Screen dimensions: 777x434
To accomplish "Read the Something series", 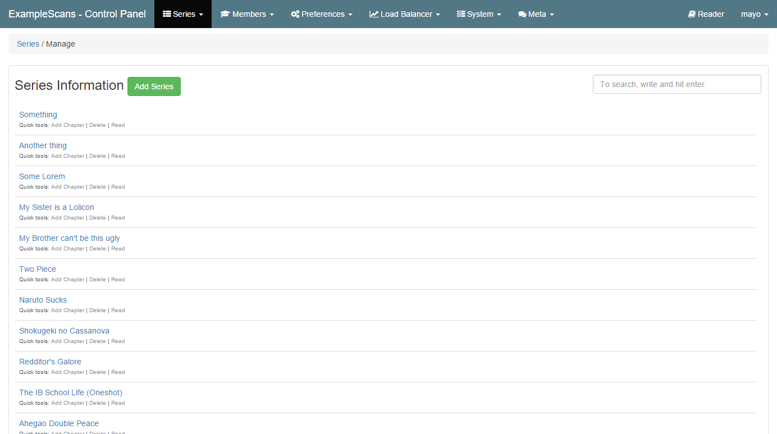I will 118,125.
